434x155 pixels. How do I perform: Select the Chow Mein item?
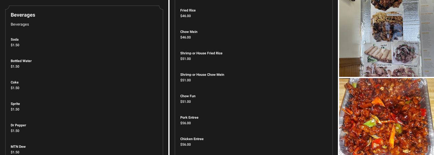189,32
